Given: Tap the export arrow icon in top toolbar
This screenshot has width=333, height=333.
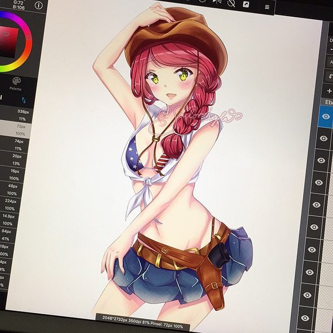Looking at the screenshot, I should [x=246, y=4].
